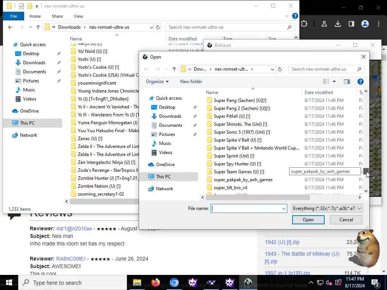Image resolution: width=387 pixels, height=290 pixels.
Task: Select Super Pang (Sachen) [U][!] folder
Action: tap(240, 100)
